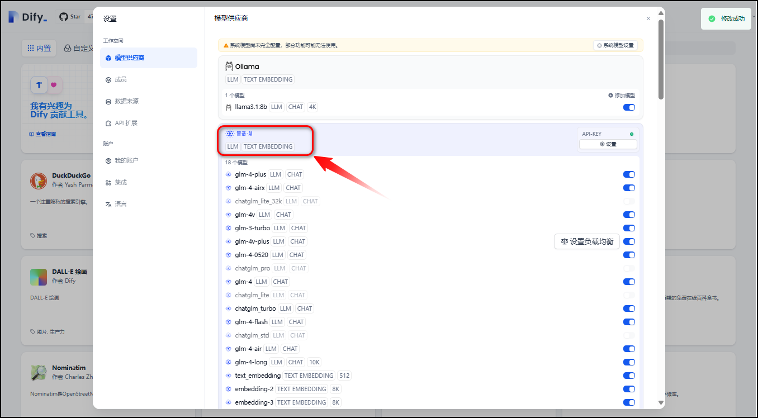Close the settings dialog
758x418 pixels.
(x=648, y=18)
